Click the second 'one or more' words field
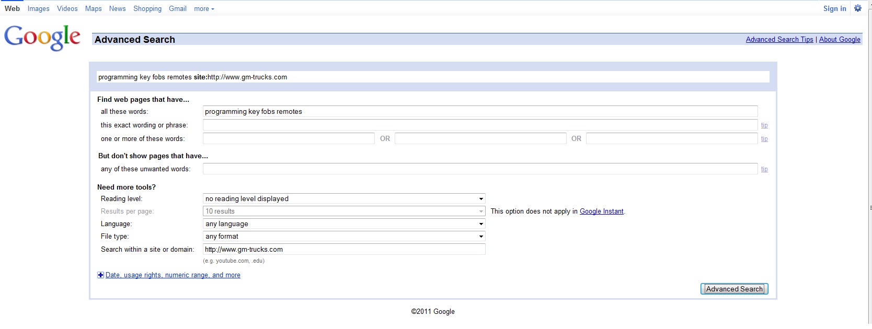Image resolution: width=872 pixels, height=329 pixels. click(480, 138)
